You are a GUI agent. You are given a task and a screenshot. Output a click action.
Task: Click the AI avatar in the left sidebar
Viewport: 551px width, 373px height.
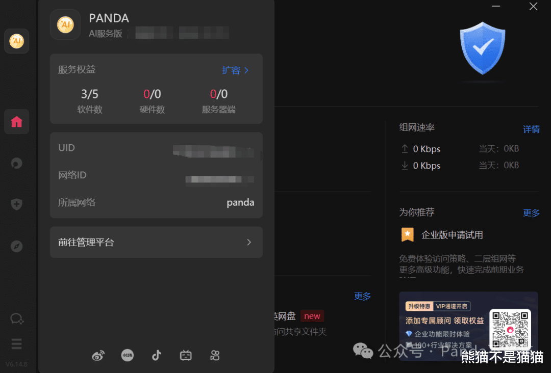16,41
